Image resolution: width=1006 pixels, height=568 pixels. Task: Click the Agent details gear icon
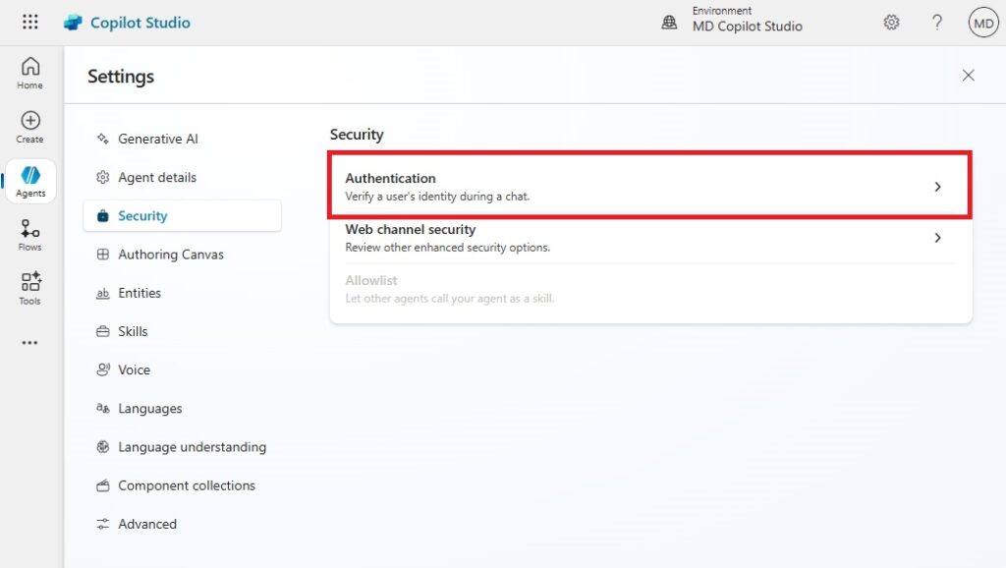tap(102, 177)
